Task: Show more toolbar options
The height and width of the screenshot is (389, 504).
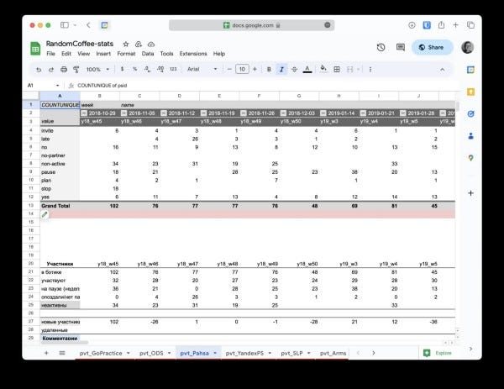Action: click(x=370, y=69)
